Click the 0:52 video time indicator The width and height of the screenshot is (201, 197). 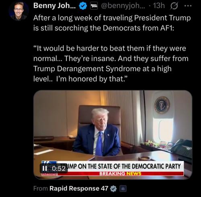point(59,168)
